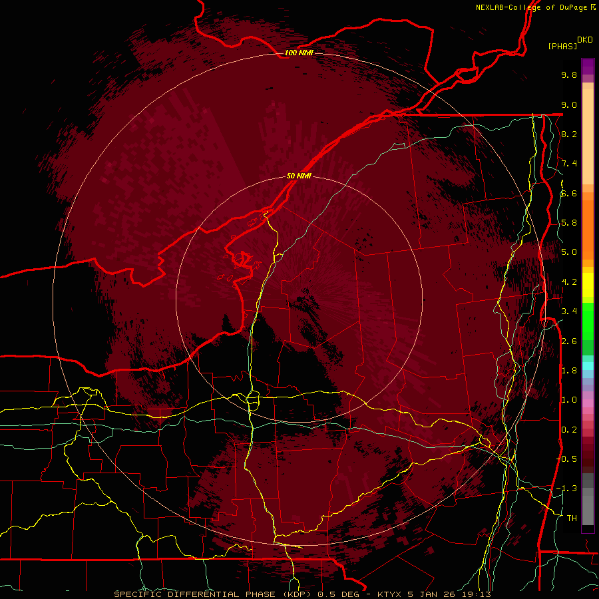Click the radar site at ring center
The width and height of the screenshot is (599, 599).
point(299,299)
